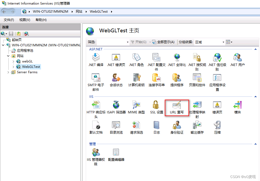Open the view mode dropdown button
This screenshot has height=181, width=260.
(229, 42)
